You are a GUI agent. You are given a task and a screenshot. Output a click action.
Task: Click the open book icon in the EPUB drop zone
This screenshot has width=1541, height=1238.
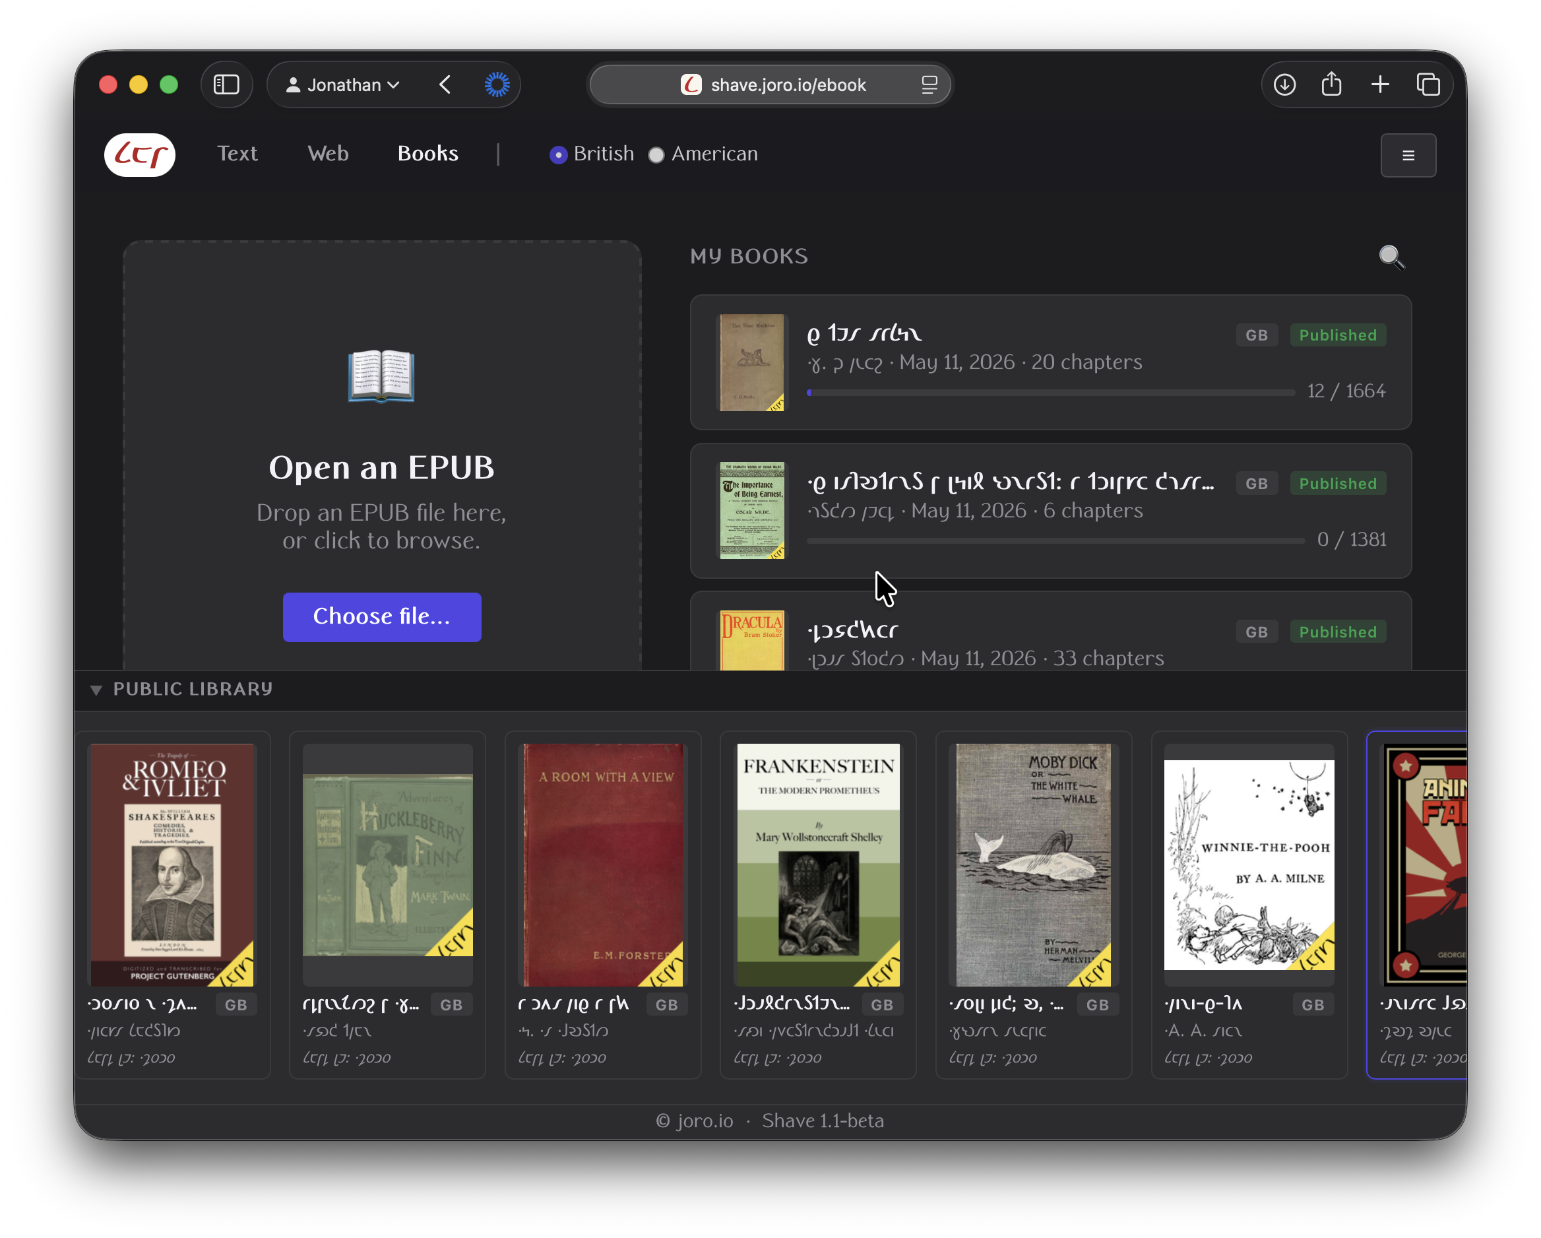pyautogui.click(x=381, y=376)
